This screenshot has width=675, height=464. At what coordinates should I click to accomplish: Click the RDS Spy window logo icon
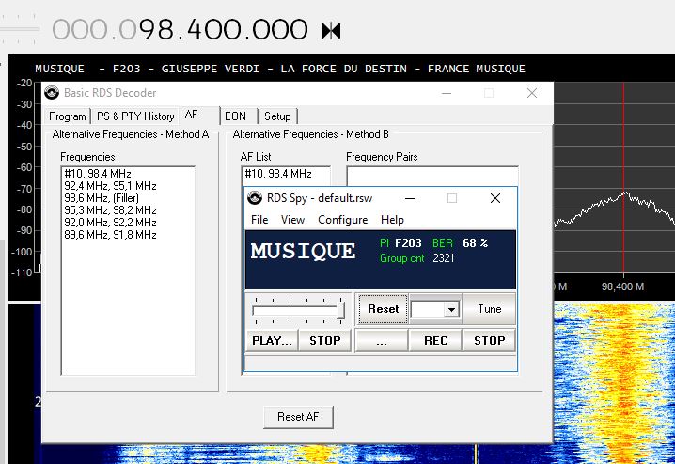pos(255,198)
